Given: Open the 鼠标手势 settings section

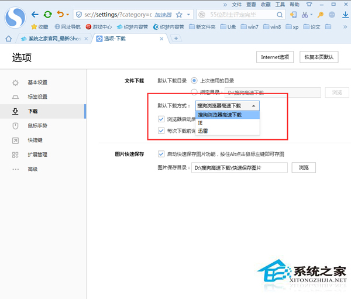Looking at the screenshot, I should coord(37,126).
